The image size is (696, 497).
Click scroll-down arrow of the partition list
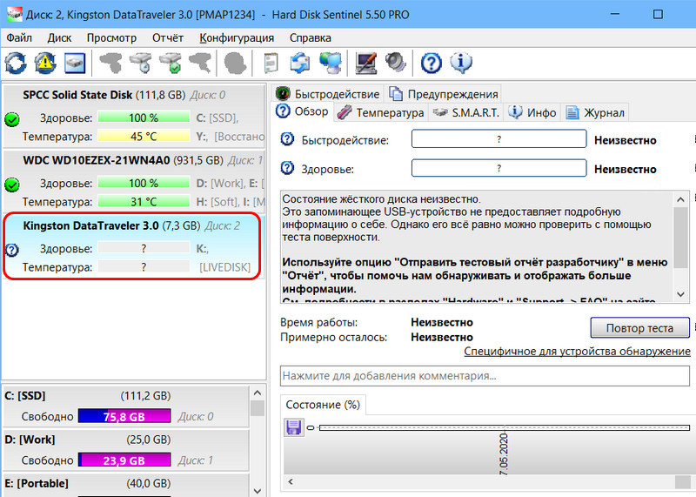pyautogui.click(x=257, y=490)
